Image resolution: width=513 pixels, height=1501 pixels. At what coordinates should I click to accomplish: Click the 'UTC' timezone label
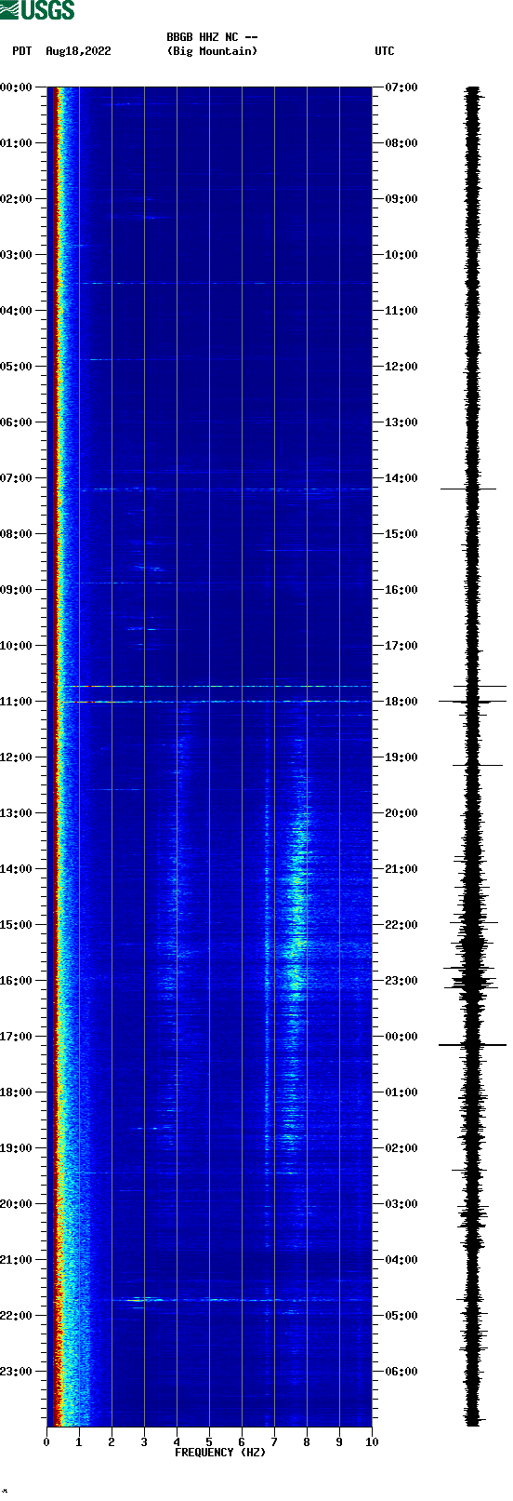click(385, 51)
